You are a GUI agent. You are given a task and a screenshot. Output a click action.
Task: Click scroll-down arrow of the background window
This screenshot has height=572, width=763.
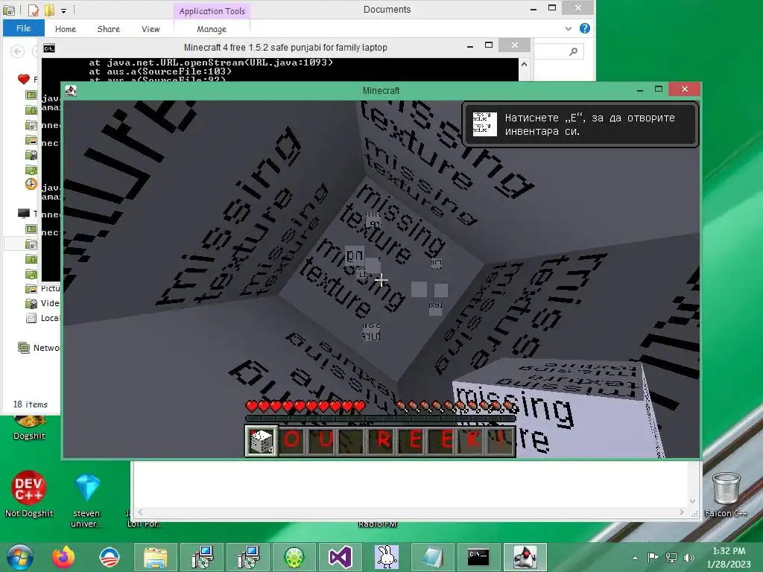tap(692, 501)
